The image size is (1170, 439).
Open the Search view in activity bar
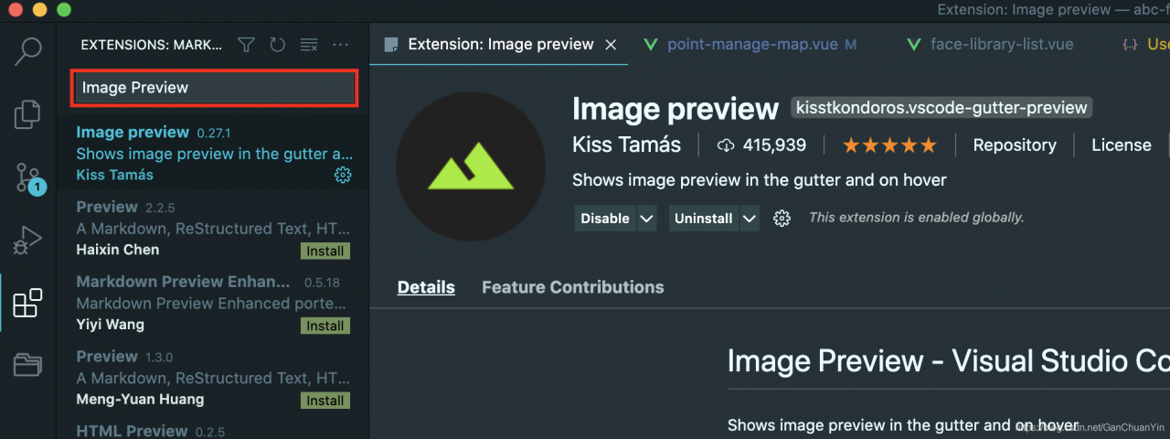[x=27, y=51]
